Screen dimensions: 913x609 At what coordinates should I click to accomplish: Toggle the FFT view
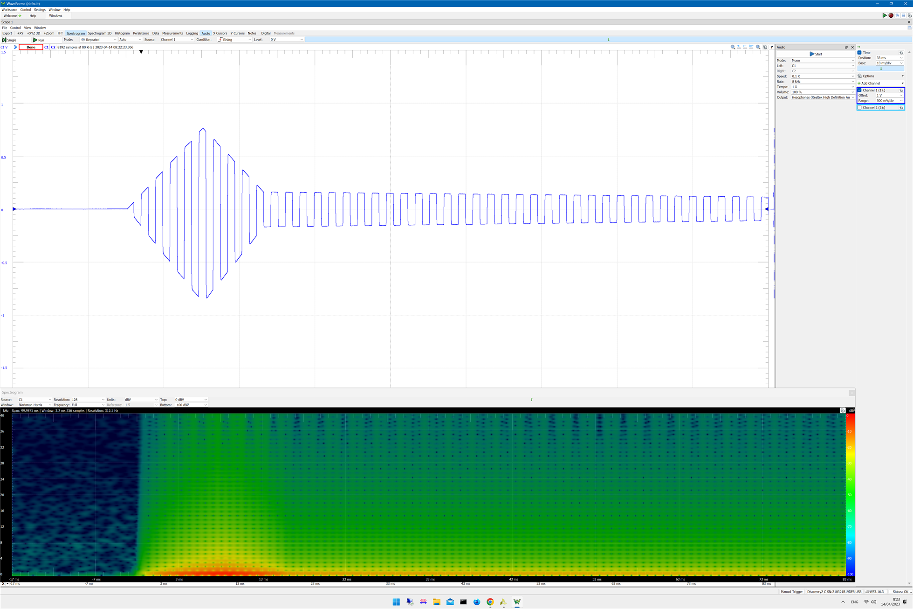[x=60, y=34]
